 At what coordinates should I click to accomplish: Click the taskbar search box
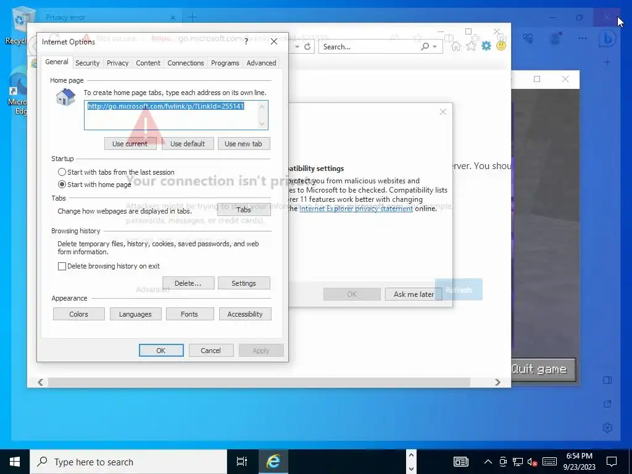128,462
